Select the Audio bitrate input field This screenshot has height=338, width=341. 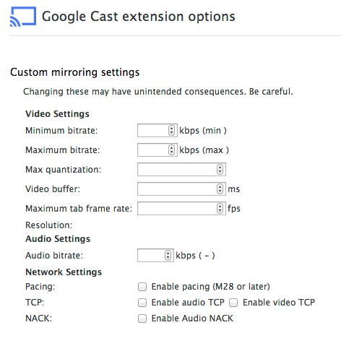coord(155,255)
